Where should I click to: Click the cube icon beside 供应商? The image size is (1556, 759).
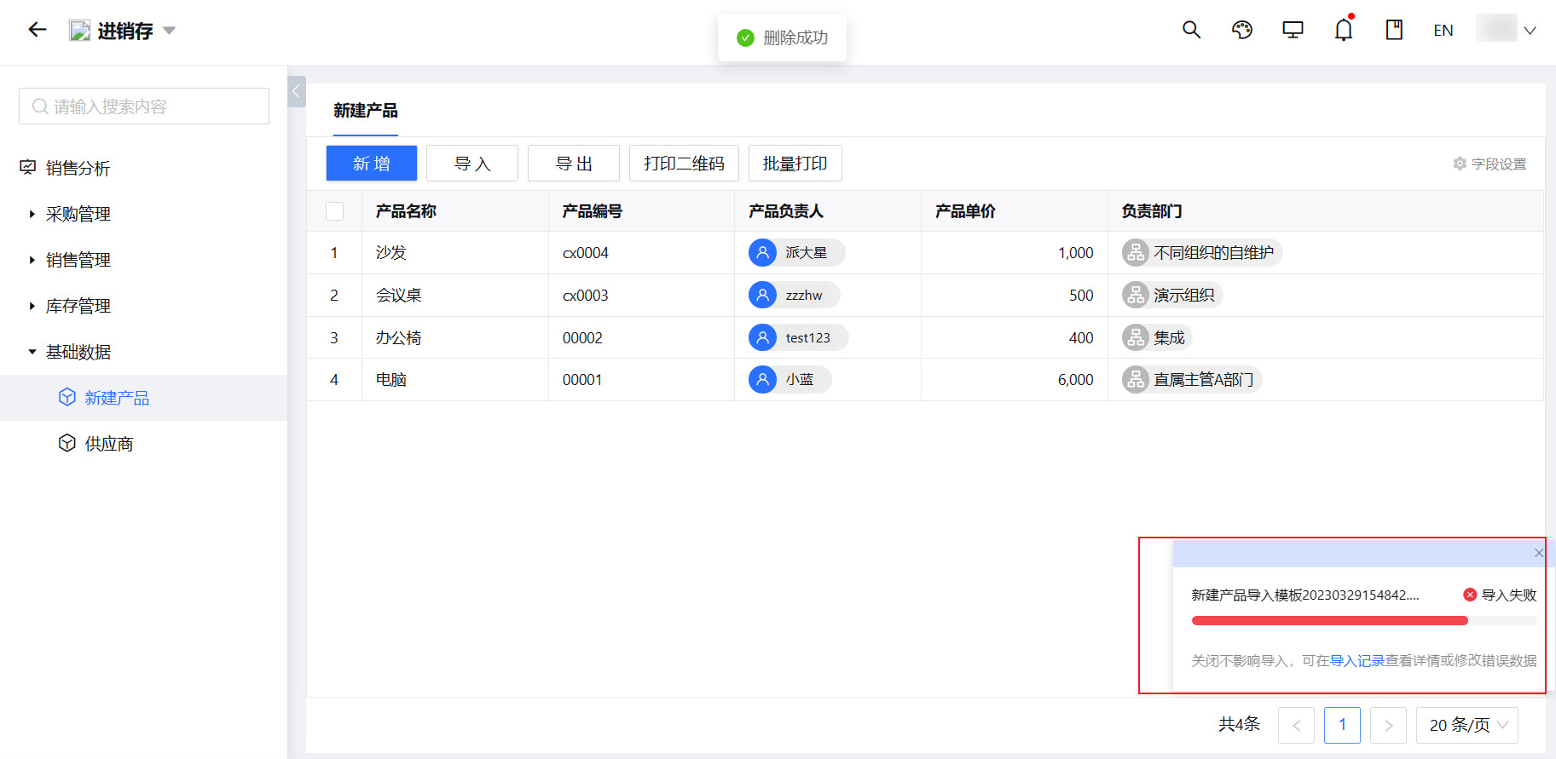point(67,443)
